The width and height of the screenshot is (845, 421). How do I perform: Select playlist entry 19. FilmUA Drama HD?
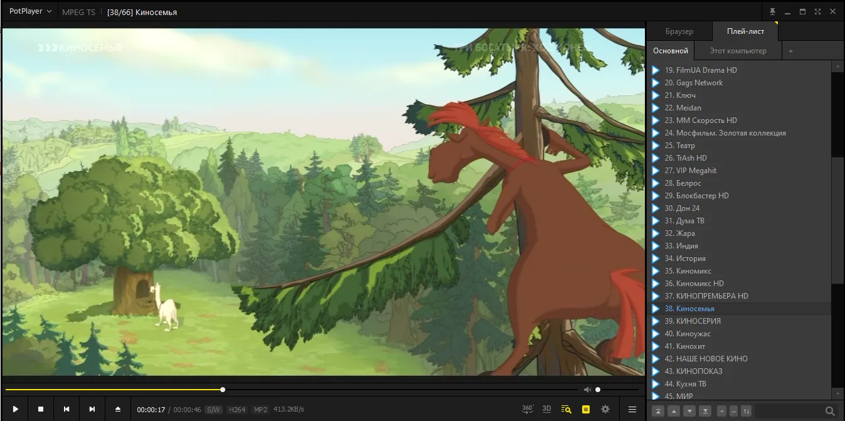739,70
